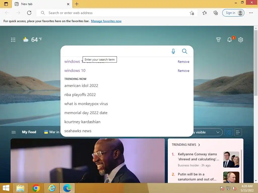Select 'nba playoffs 2022' trending suggestion
Image resolution: width=258 pixels, height=193 pixels.
[80, 95]
